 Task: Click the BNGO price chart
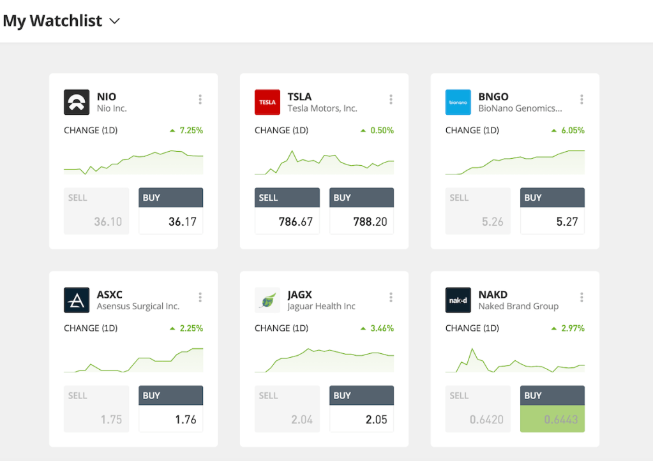[x=514, y=161]
